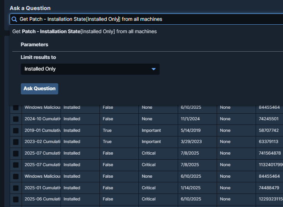Tick the checkbox for the 2019-01 Cumulative row
283x207 pixels.
(16, 131)
